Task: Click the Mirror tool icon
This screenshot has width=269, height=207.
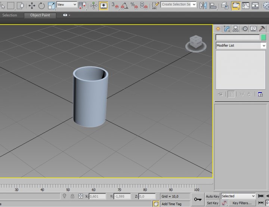Action: [203, 5]
